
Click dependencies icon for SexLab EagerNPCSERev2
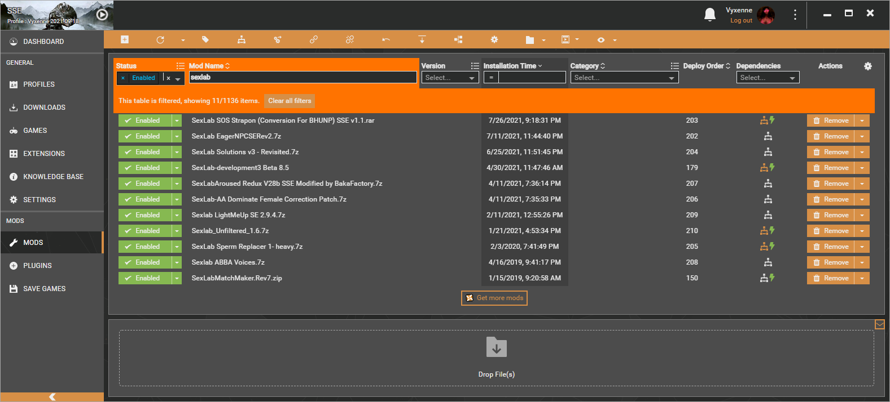[x=768, y=136]
